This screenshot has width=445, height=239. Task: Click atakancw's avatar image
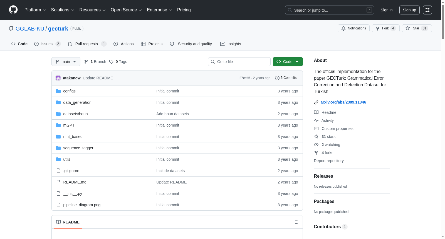click(58, 78)
